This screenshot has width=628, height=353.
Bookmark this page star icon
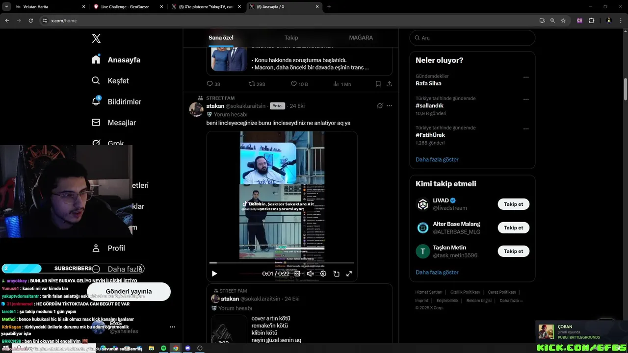coord(563,21)
